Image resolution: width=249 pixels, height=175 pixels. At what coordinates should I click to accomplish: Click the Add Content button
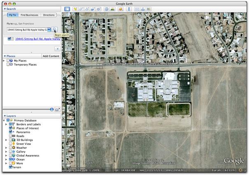pyautogui.click(x=51, y=56)
